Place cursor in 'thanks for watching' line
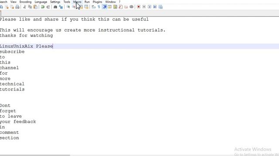Image resolution: width=279 pixels, height=156 pixels. 26,36
